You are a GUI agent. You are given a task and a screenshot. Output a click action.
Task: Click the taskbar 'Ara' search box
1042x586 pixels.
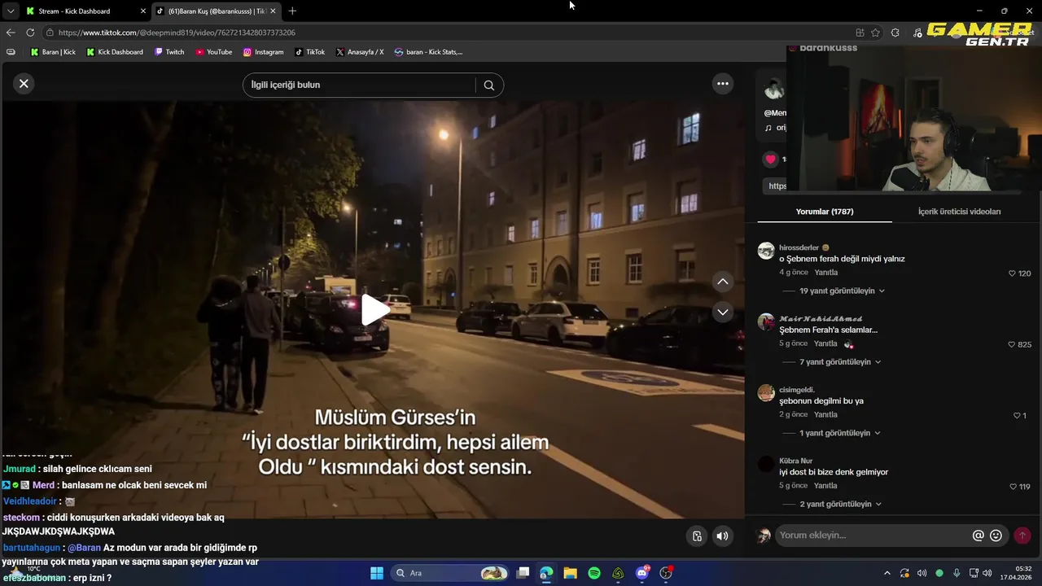pos(449,573)
